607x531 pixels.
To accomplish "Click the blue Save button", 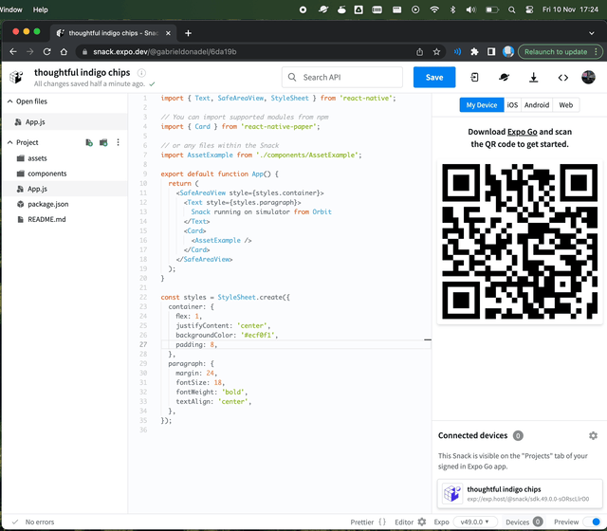I will pyautogui.click(x=434, y=78).
